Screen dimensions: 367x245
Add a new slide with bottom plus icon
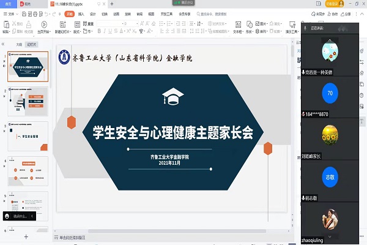pos(26,237)
